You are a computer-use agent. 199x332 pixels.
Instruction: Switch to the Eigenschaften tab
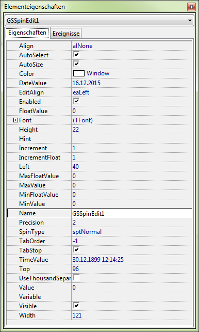[27, 33]
